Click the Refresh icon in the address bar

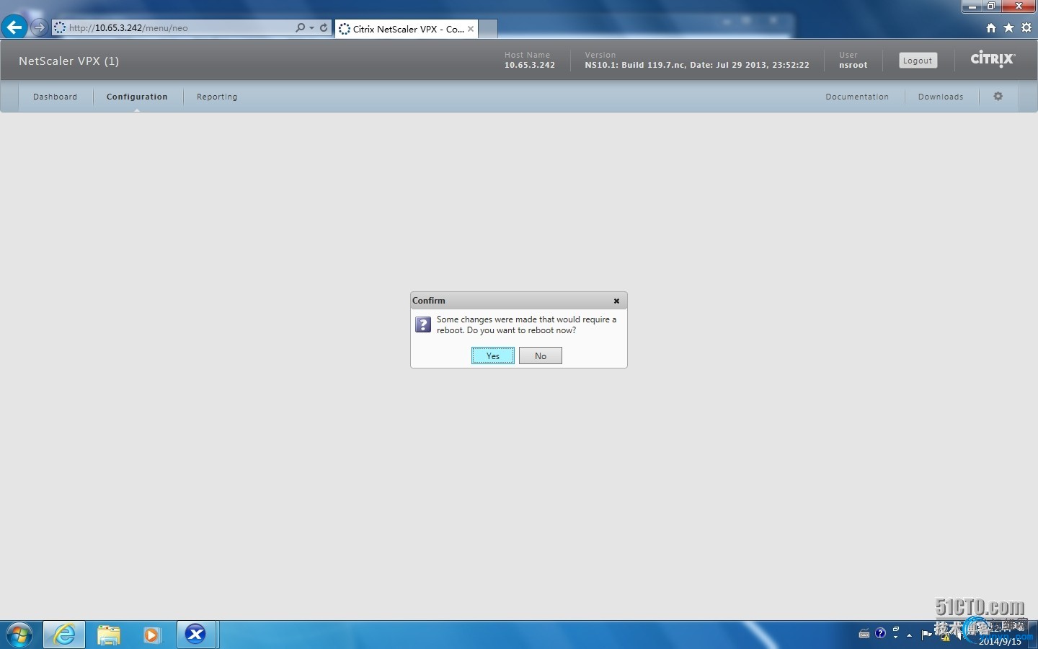tap(324, 28)
